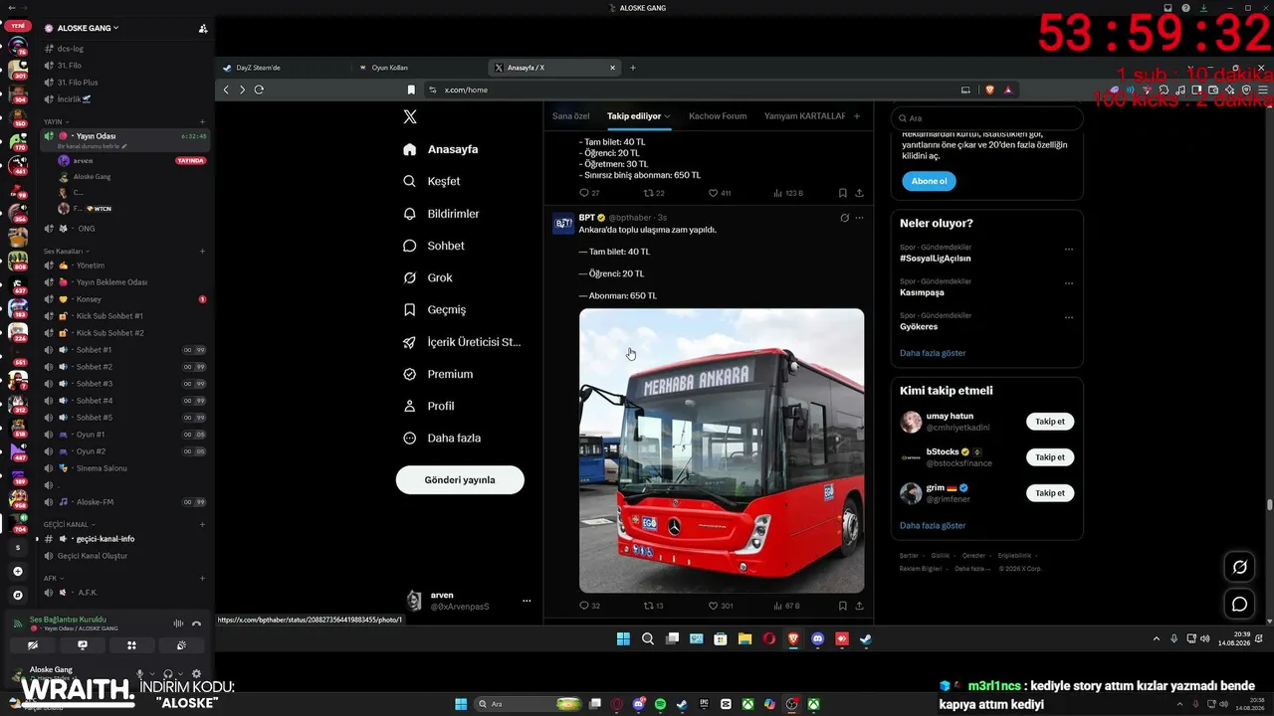Viewport: 1274px width, 716px height.
Task: Switch to Yamyam KARTALLAR tab
Action: (x=804, y=116)
